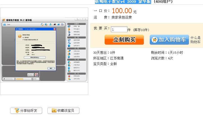The image size is (203, 123).
Task: Close the 关于教师机 about dialog
Action: point(55,29)
